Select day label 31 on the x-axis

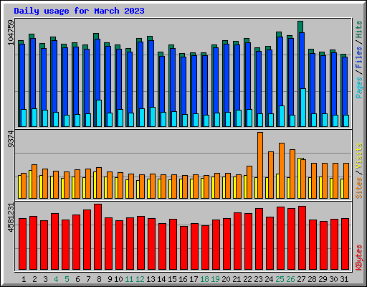[344, 279]
